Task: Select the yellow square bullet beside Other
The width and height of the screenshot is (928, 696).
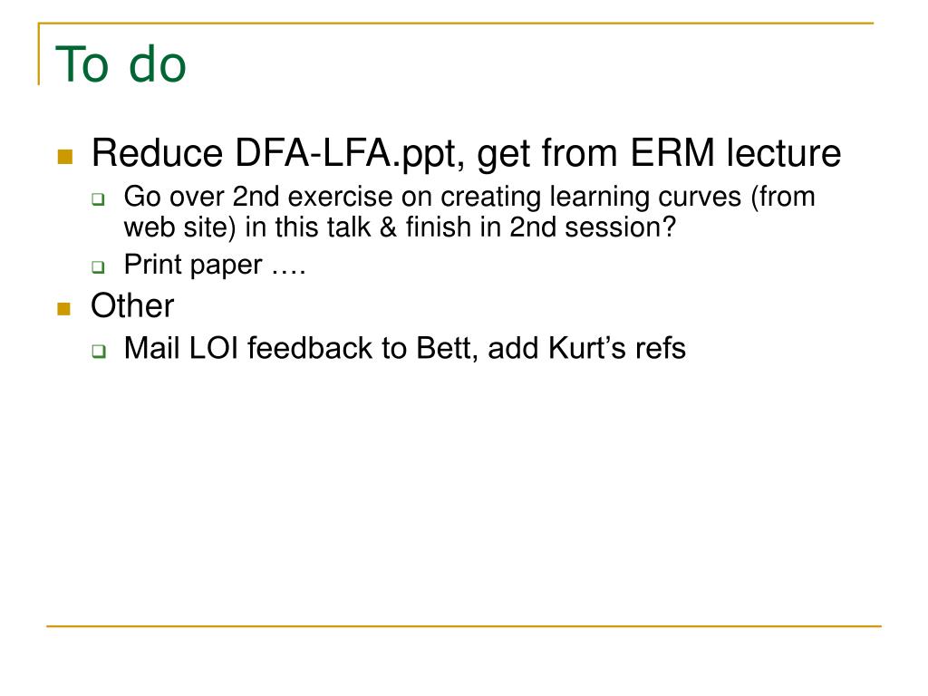Action: click(64, 308)
